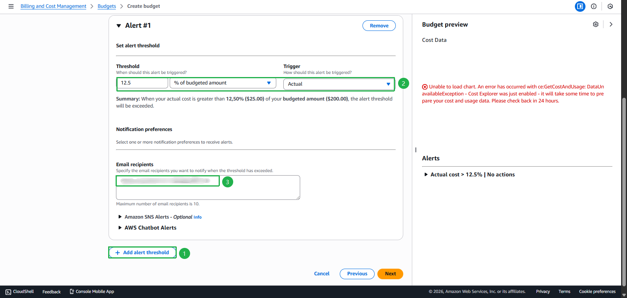Open the % of budgeted amount dropdown
The image size is (627, 298).
point(223,83)
